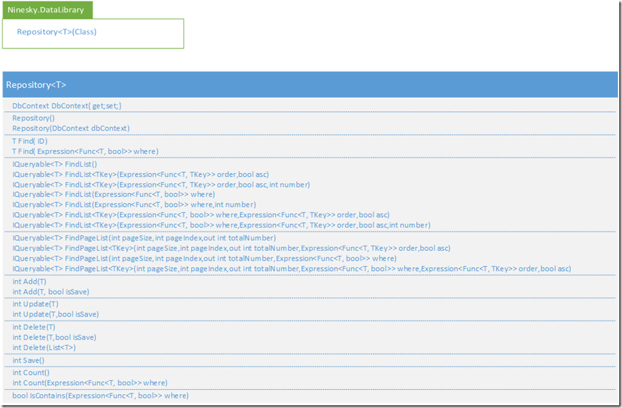Screen dimensions: 622x408
Task: Select bool IsContains(Expression...) method line
Action: click(x=100, y=396)
